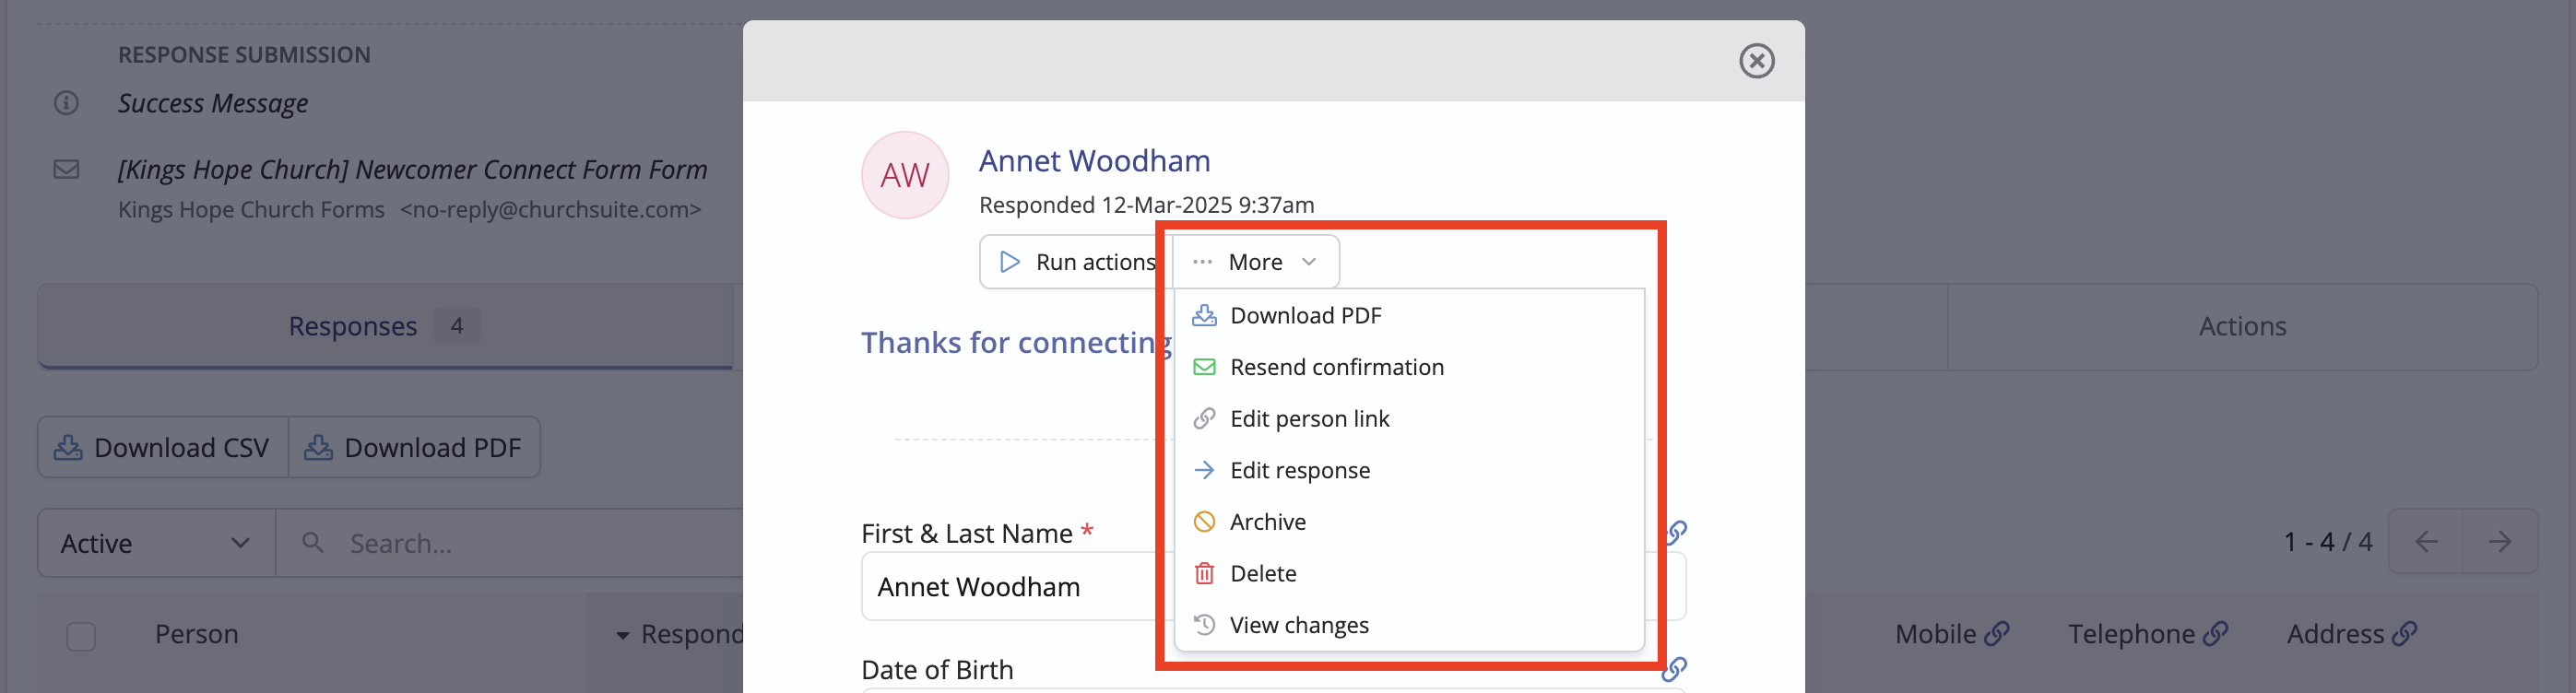Click the chain link icon beside Edit person link
Screen dimensions: 2576x693
point(1204,419)
